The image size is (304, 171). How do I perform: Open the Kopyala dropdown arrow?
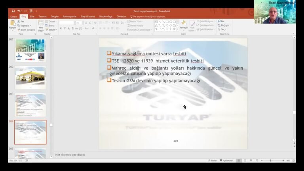coord(30,26)
